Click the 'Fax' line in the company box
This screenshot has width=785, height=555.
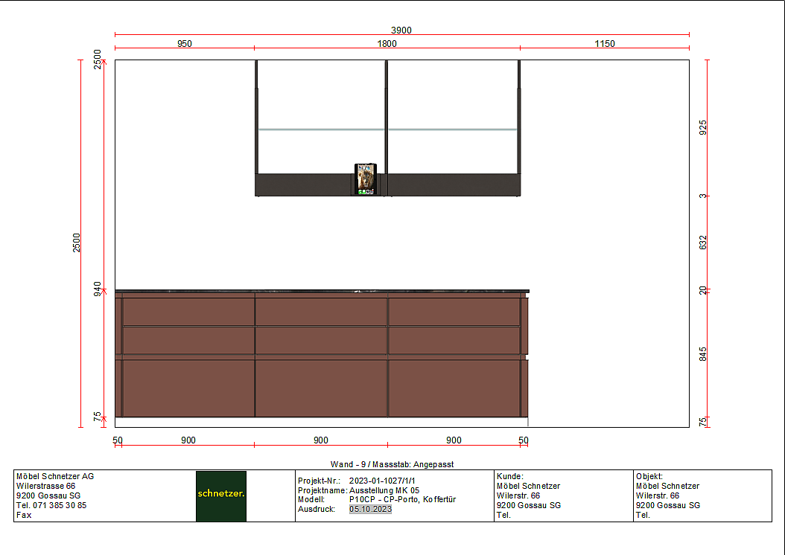(x=24, y=515)
